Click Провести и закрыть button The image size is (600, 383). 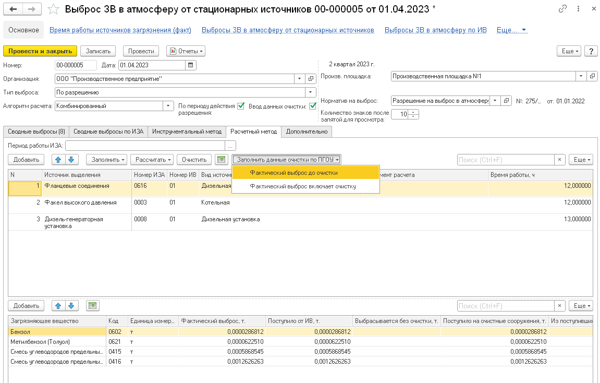click(x=40, y=51)
